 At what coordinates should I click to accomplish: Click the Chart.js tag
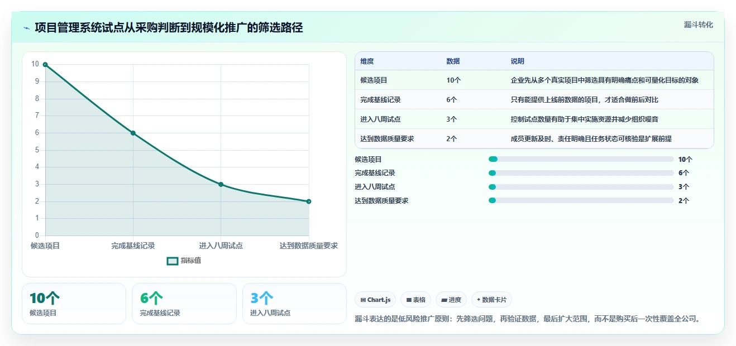[x=375, y=300]
